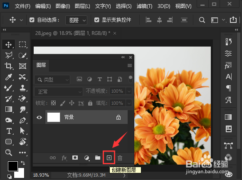
Task: Toggle the 显示变换控件 checkbox
Action: [96, 20]
